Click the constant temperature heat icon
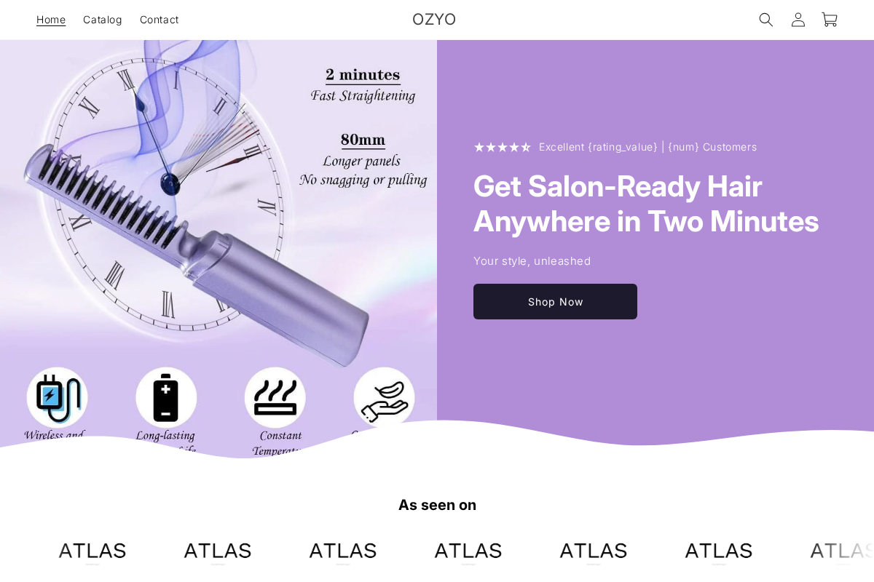The width and height of the screenshot is (874, 582). [275, 397]
